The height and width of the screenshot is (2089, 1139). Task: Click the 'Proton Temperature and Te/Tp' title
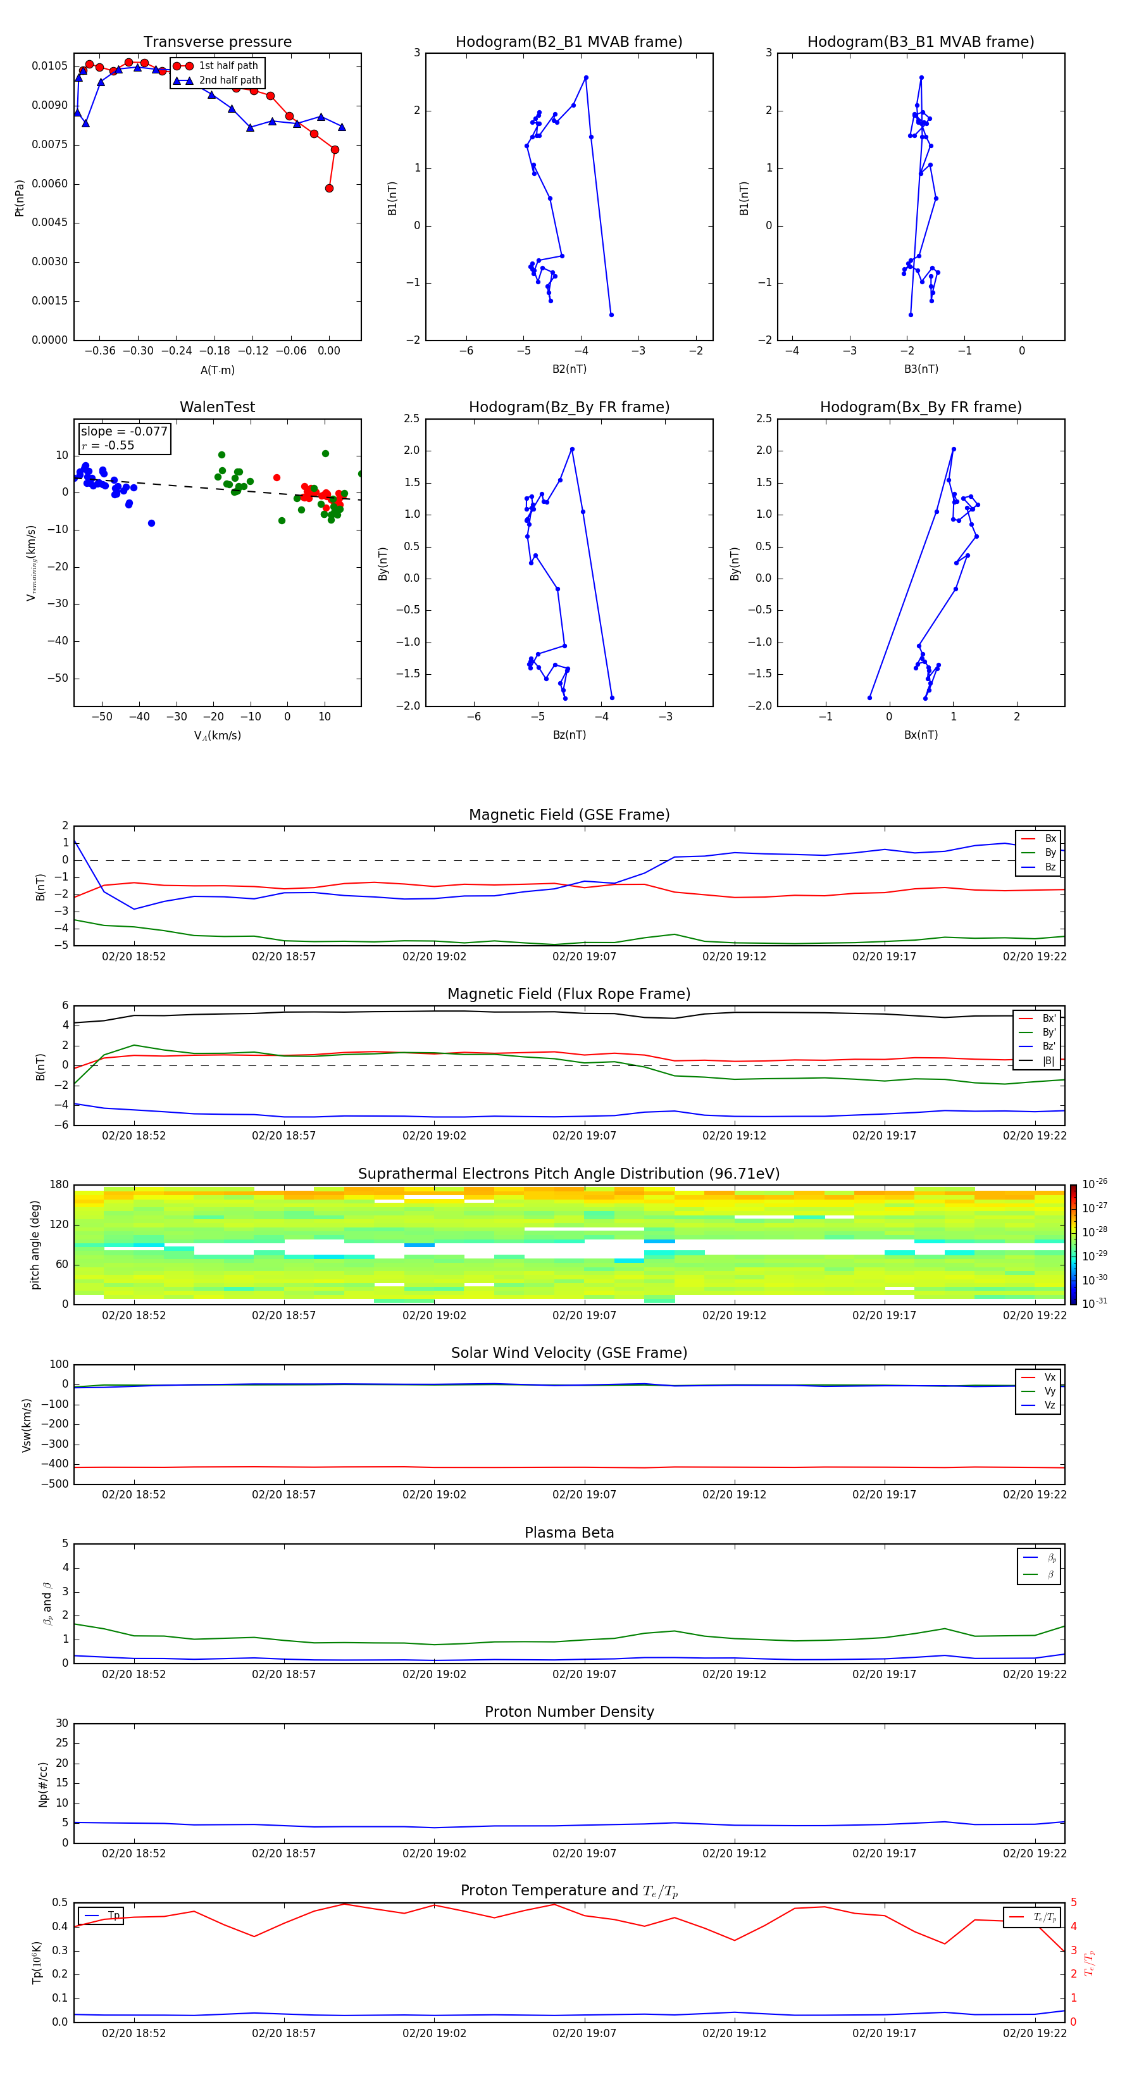pos(569,1891)
